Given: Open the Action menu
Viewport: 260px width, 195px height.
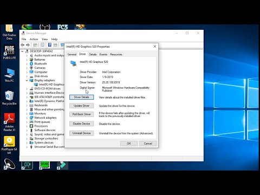Looking at the screenshot, I should click(x=34, y=39).
